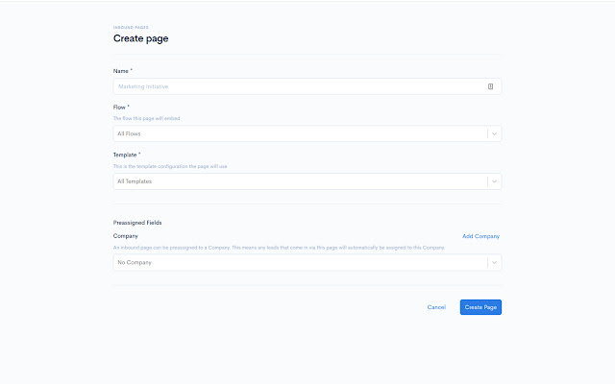
Task: Click the icon inside the Name field
Action: click(x=490, y=86)
